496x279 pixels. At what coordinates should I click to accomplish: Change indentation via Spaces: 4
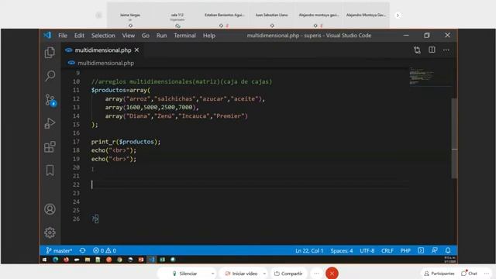(342, 250)
